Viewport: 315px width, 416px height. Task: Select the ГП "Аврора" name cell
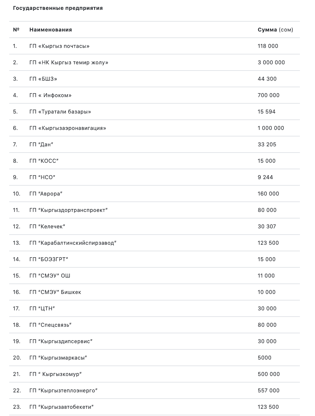(x=46, y=194)
